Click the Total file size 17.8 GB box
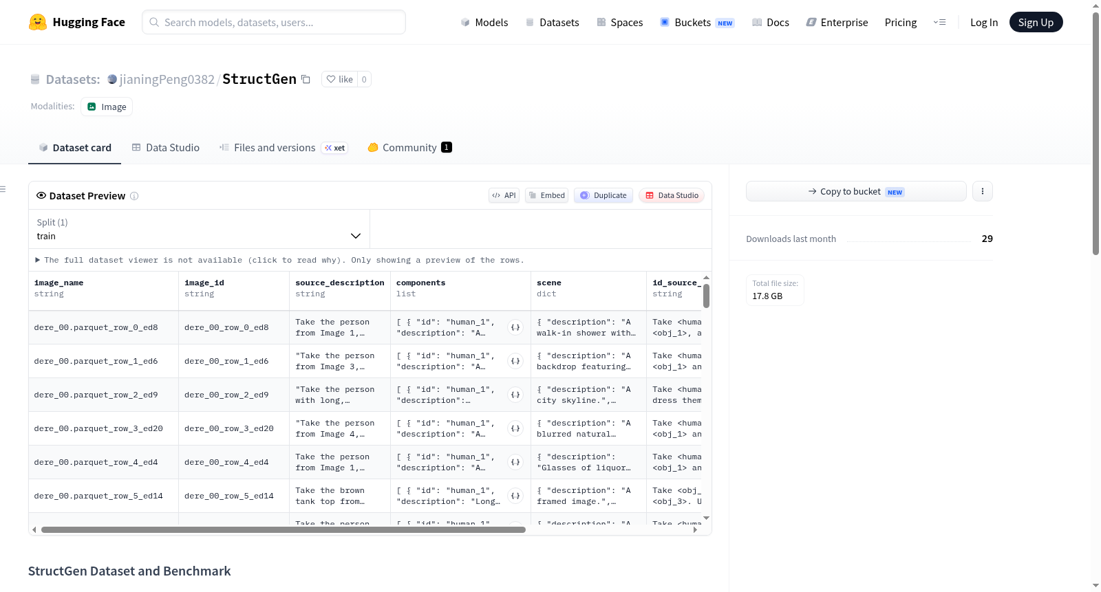This screenshot has width=1101, height=592. [776, 290]
